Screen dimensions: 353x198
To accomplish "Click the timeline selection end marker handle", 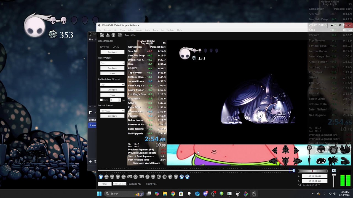I will point(294,170).
